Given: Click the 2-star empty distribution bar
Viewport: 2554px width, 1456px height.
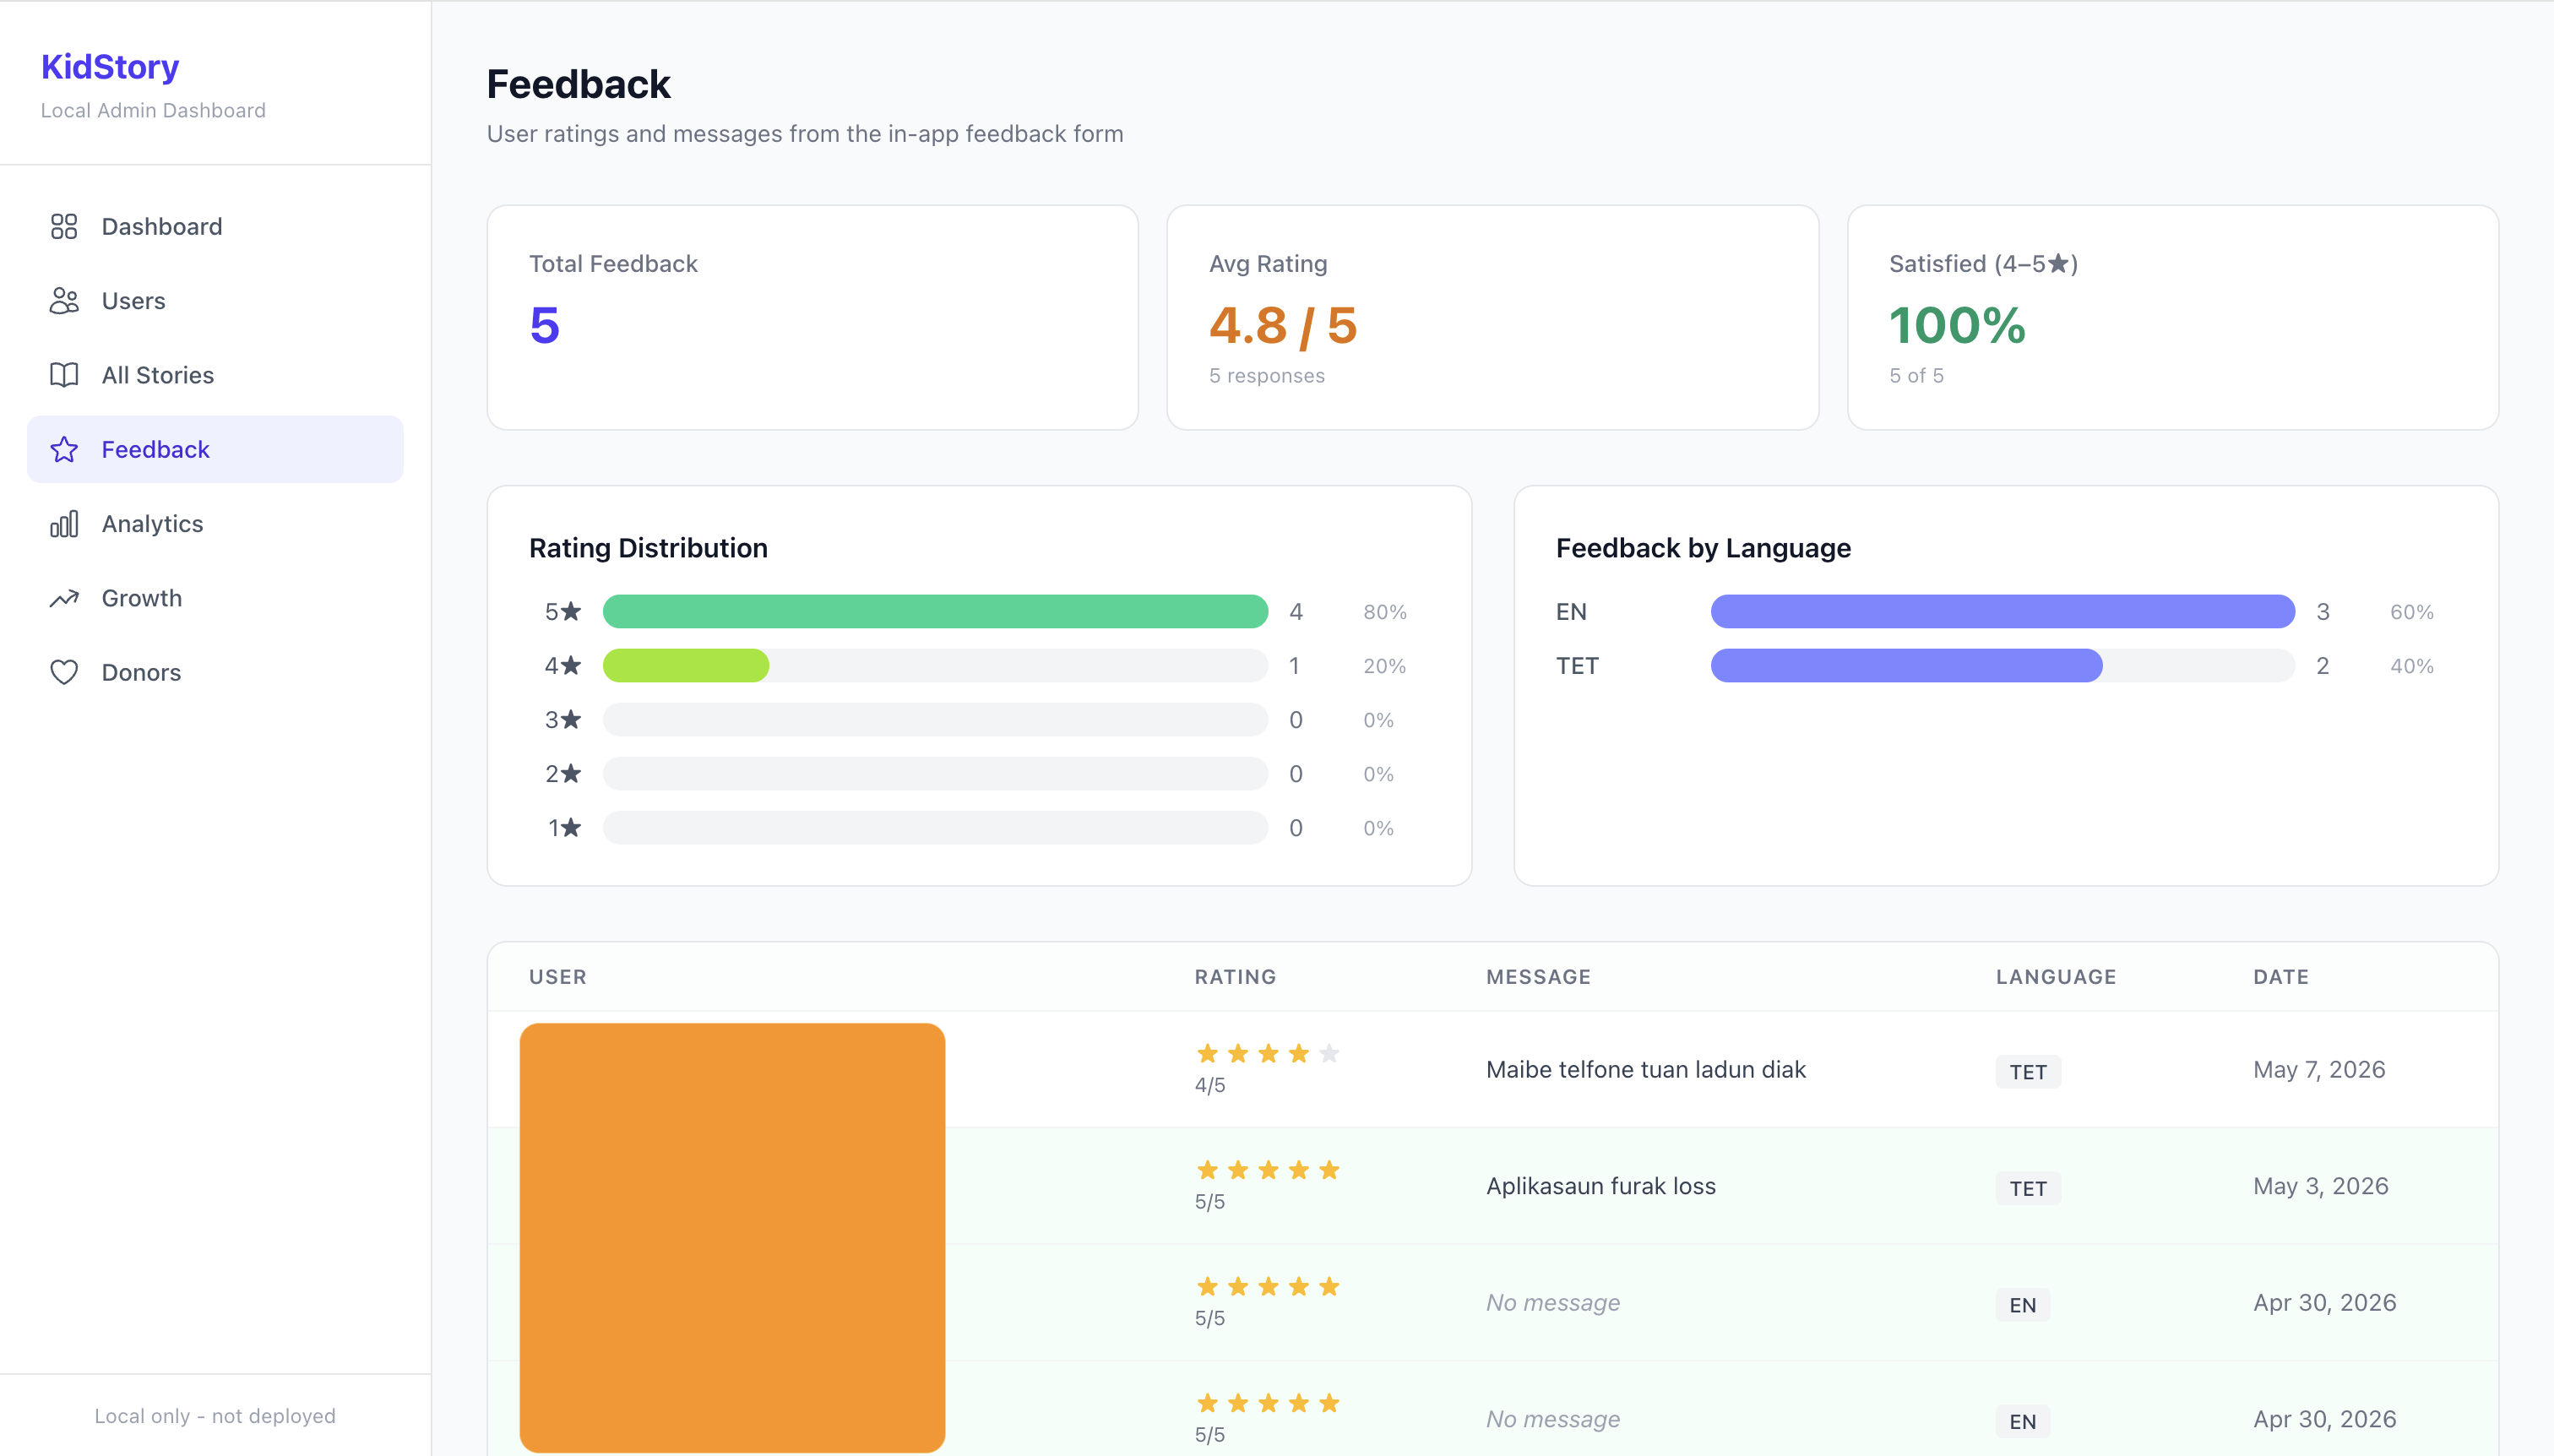Looking at the screenshot, I should point(935,774).
